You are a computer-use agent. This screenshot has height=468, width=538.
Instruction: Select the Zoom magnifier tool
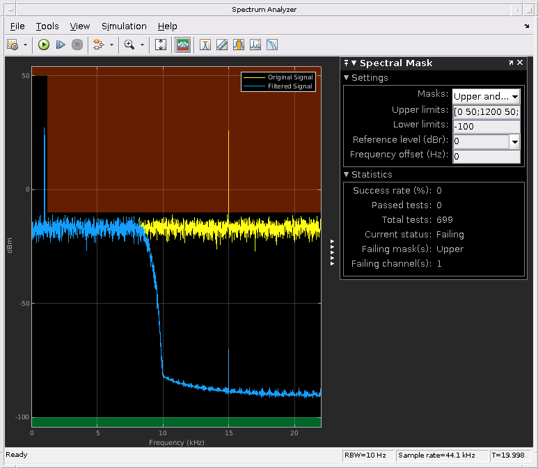coord(129,45)
